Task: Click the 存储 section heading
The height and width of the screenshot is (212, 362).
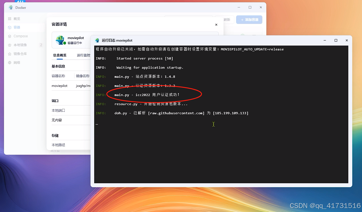Action: [x=55, y=136]
